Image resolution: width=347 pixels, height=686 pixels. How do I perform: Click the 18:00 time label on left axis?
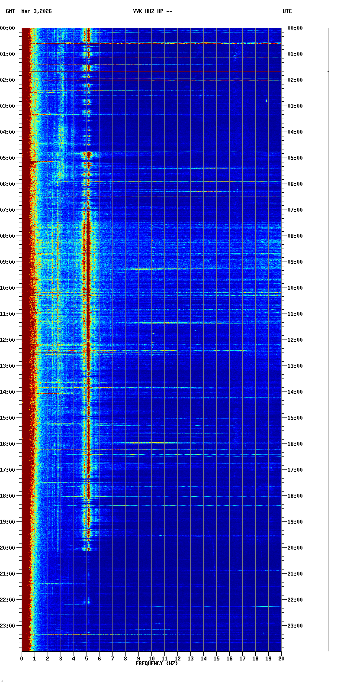[x=8, y=496]
